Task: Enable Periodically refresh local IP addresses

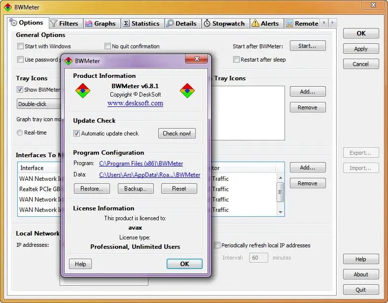Action: 217,245
